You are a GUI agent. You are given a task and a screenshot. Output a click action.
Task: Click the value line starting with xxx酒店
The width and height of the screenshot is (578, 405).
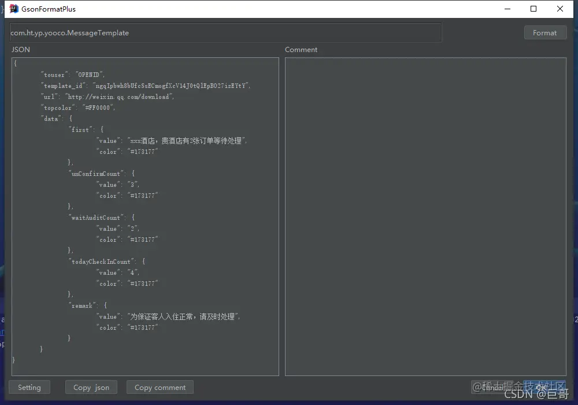click(x=172, y=141)
